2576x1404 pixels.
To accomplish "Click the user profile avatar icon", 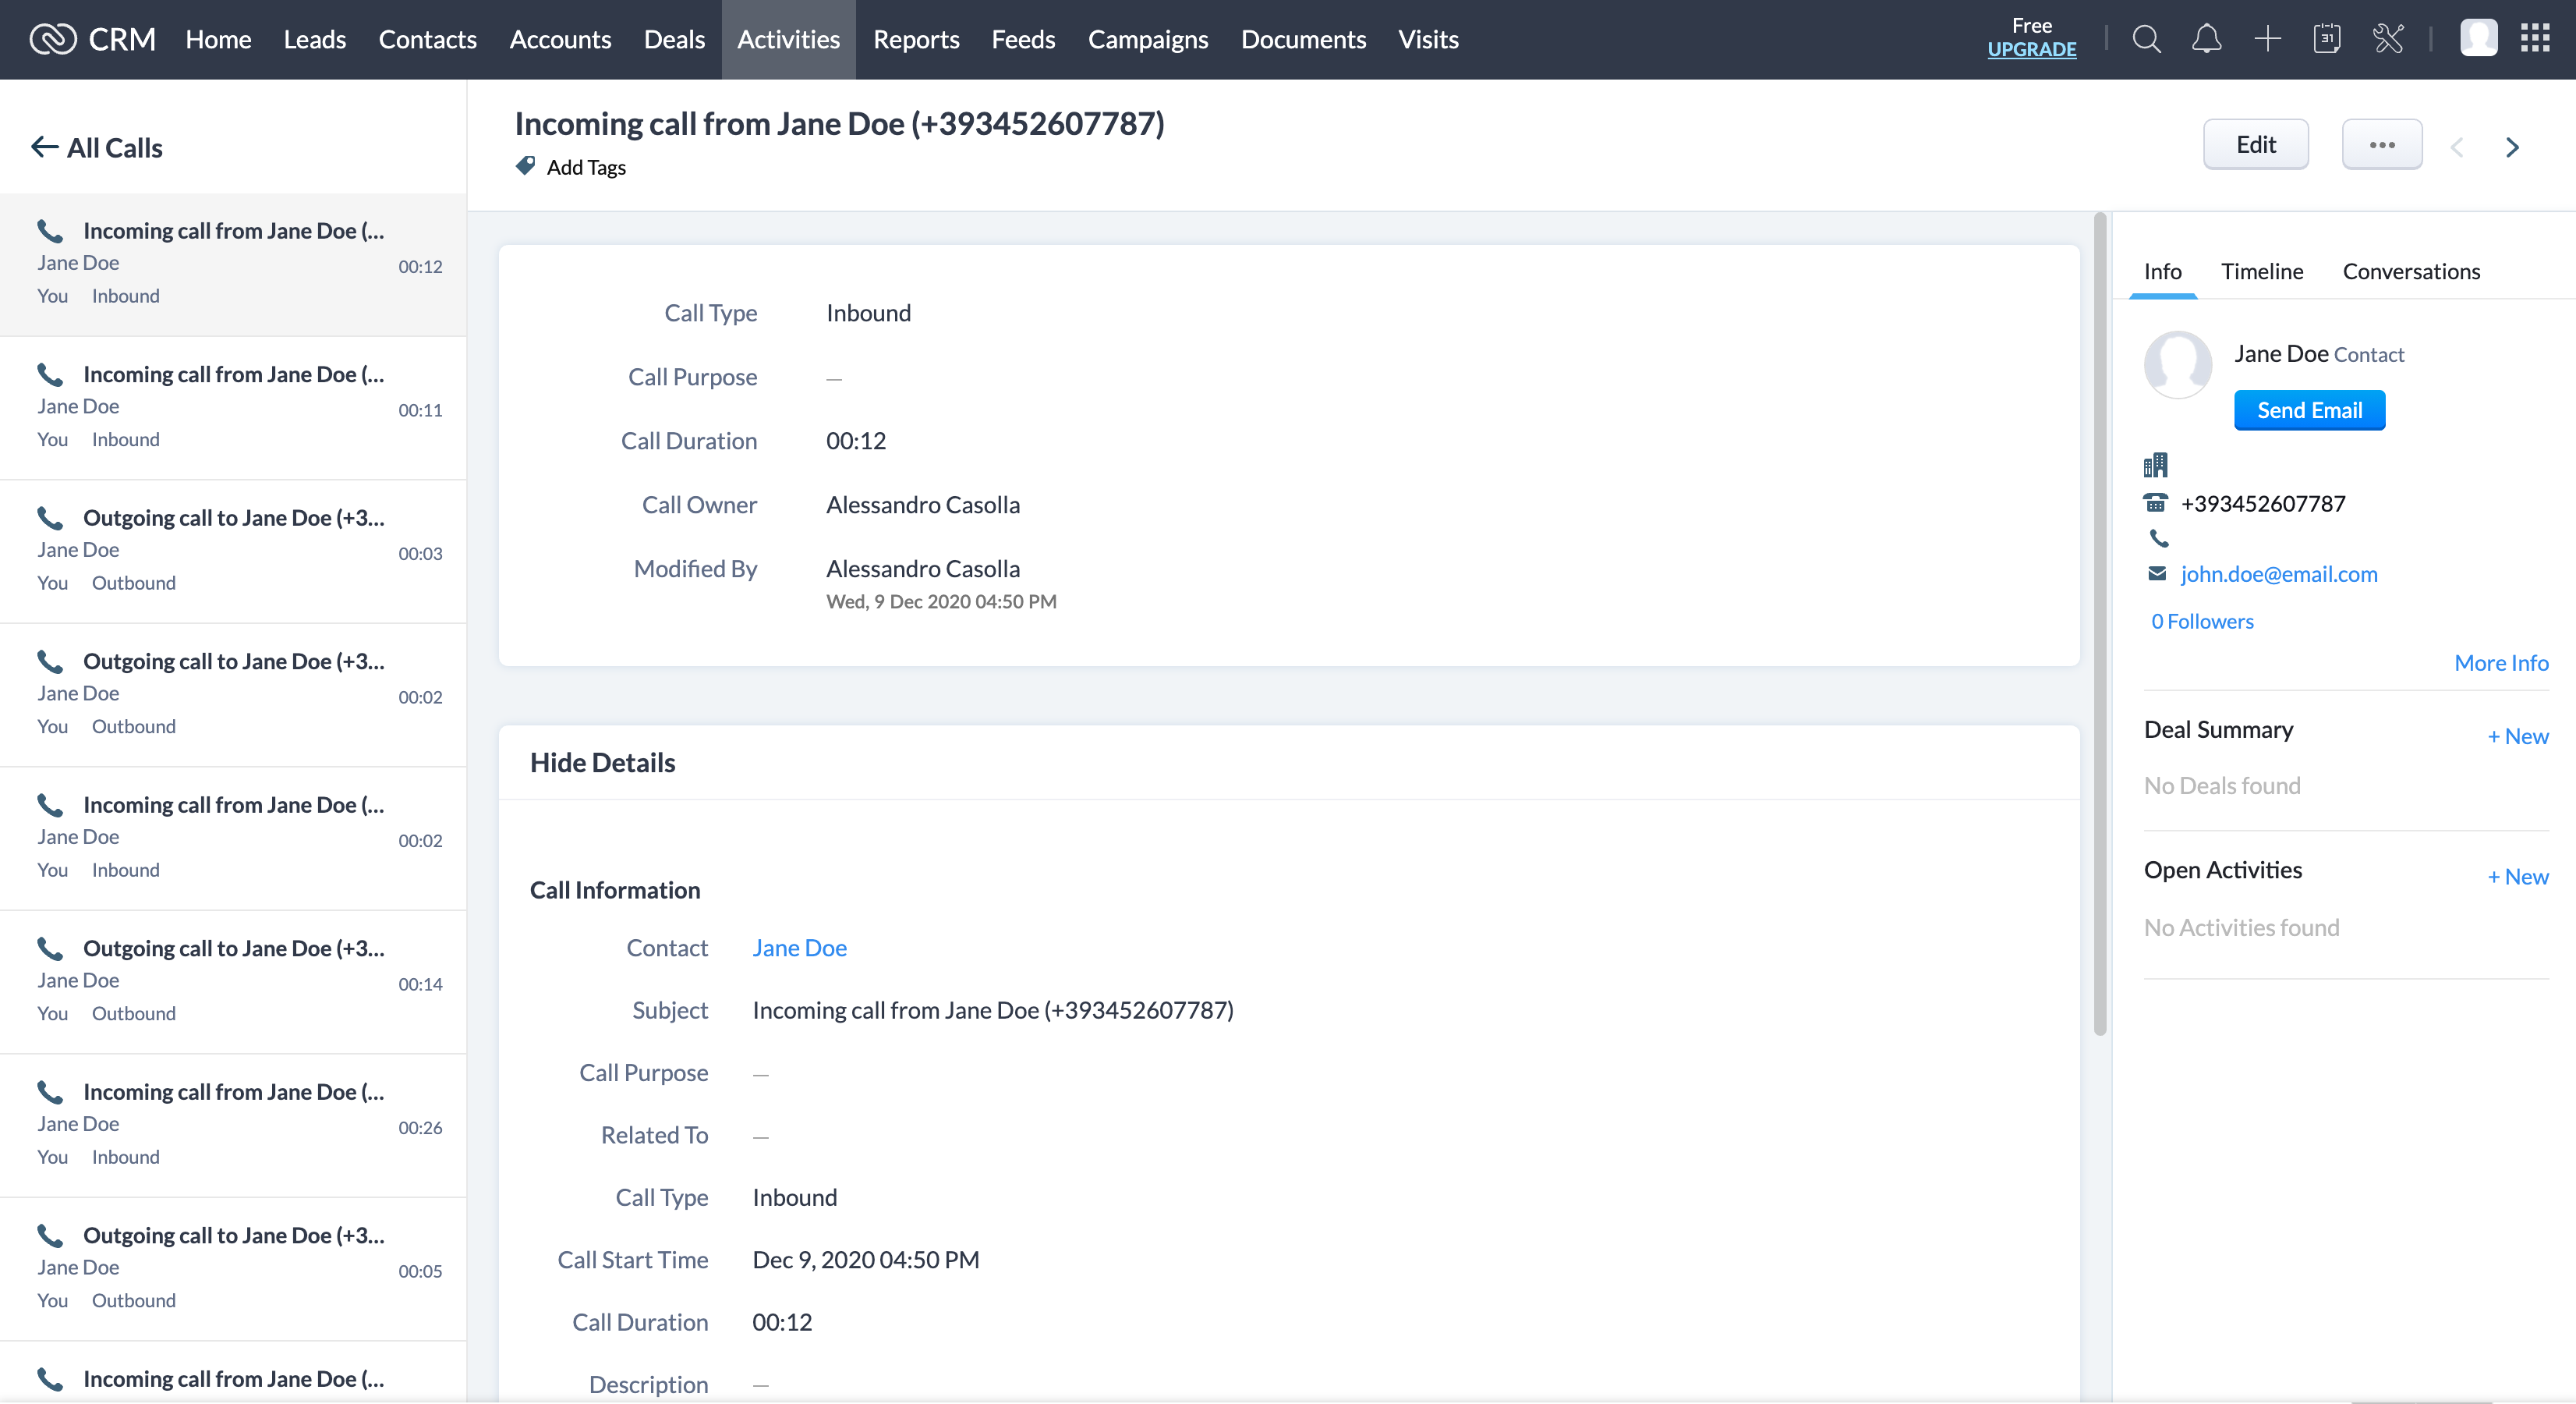I will click(x=2478, y=39).
